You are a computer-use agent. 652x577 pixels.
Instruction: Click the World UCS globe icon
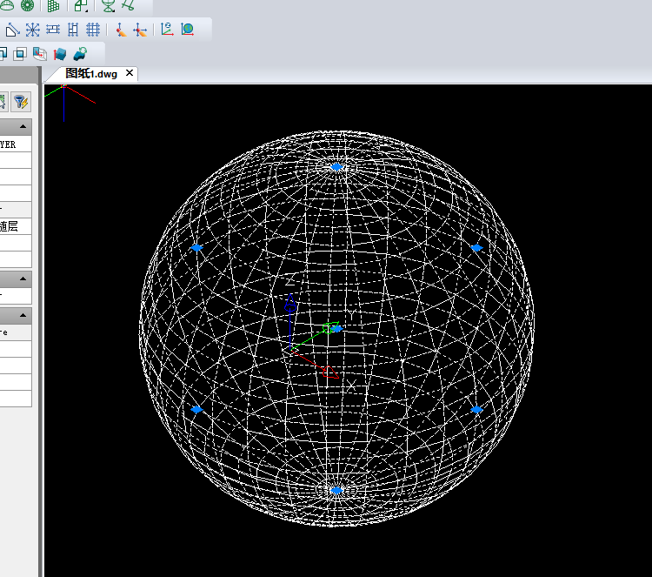pos(188,29)
